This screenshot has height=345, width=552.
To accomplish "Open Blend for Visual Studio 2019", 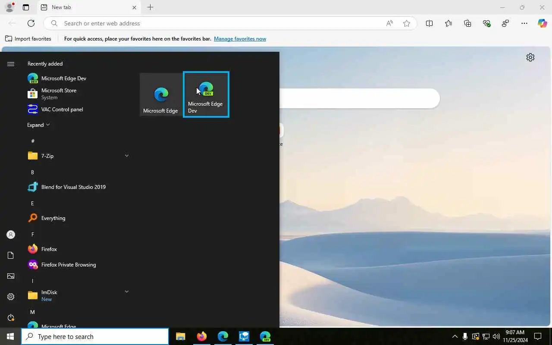I will click(x=78, y=187).
